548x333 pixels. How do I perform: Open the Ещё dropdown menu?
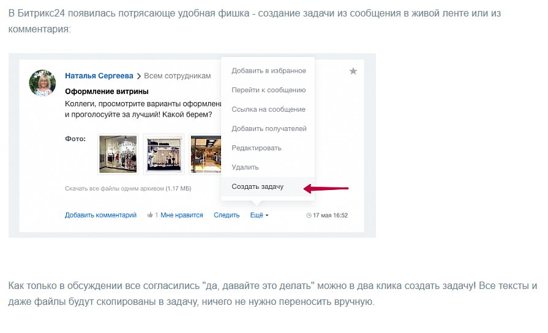[x=260, y=215]
